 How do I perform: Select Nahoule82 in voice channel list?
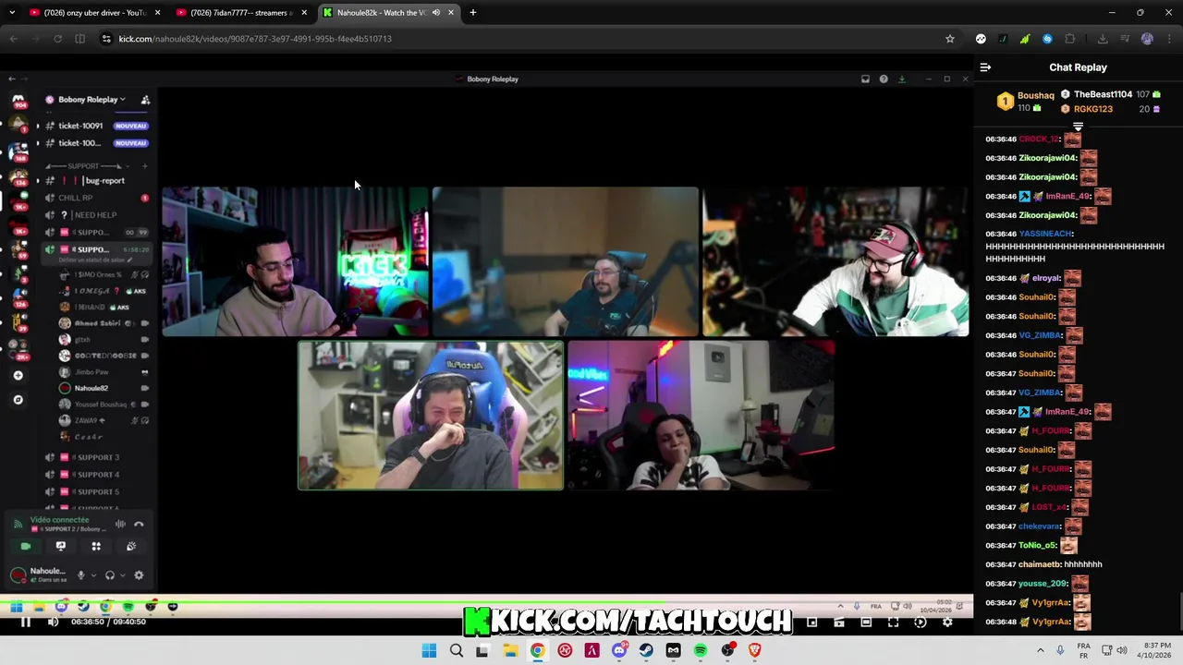point(92,388)
